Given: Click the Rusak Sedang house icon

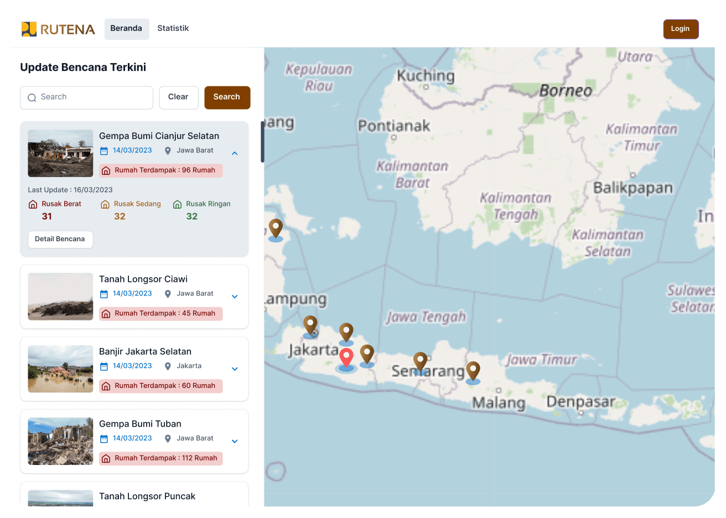Looking at the screenshot, I should point(105,204).
